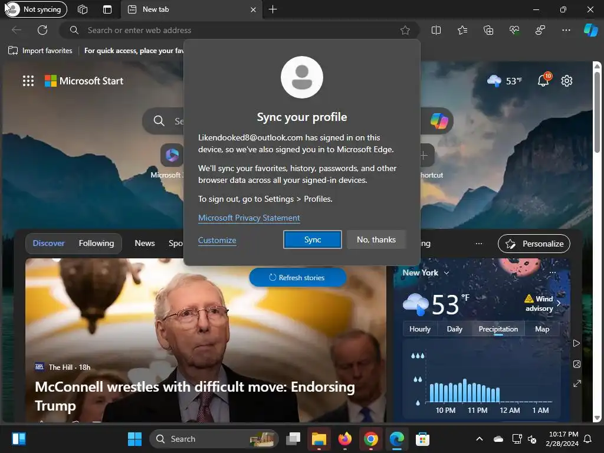Close the New tab tab

253,9
